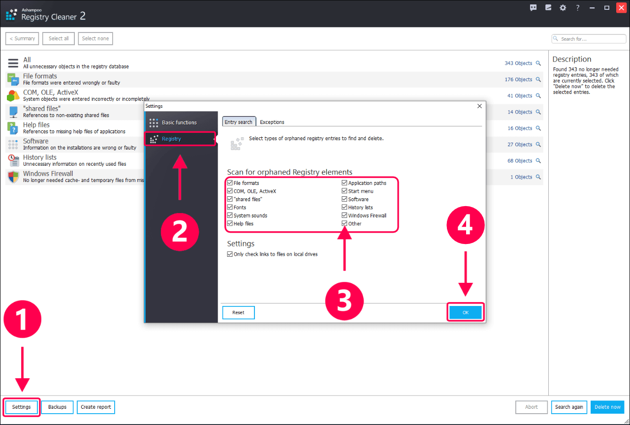Open the notes icon in title bar

pos(548,8)
